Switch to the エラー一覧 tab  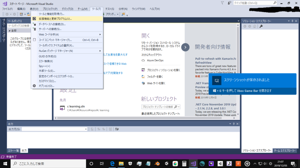[x=13, y=151]
